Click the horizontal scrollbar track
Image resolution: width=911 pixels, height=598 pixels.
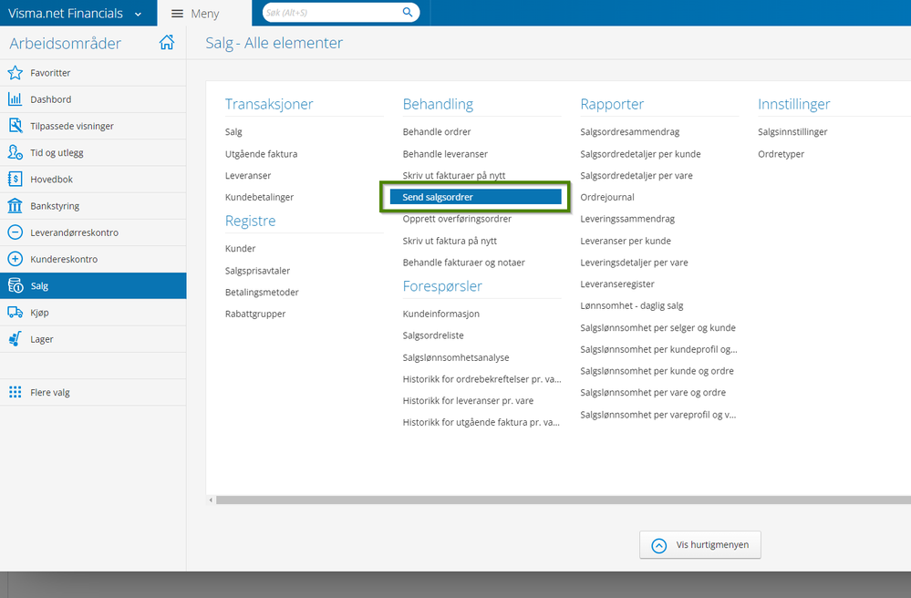point(563,500)
